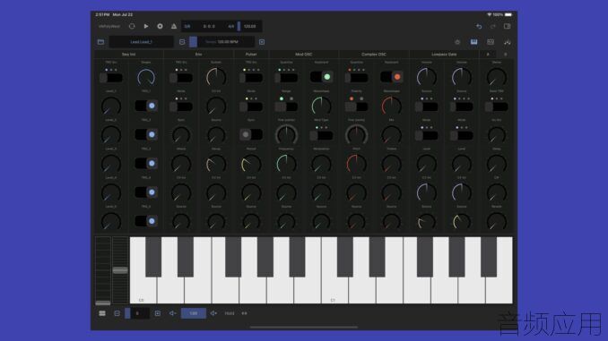
Task: Click the project name in the top bar
Action: 109,26
